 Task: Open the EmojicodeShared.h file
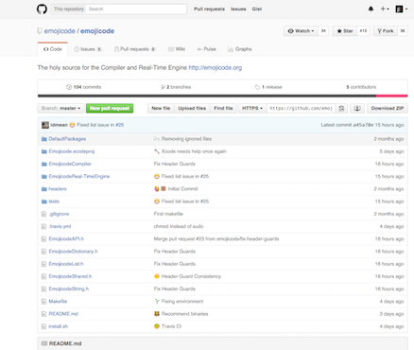70,276
